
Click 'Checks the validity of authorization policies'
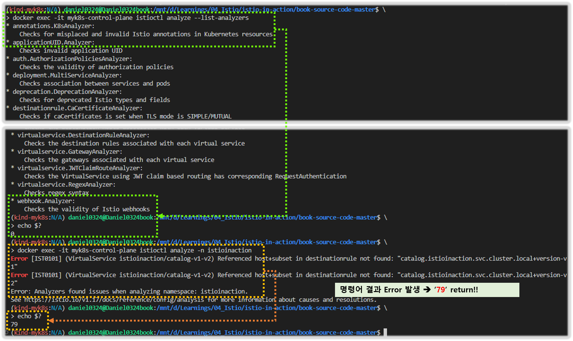click(x=96, y=67)
